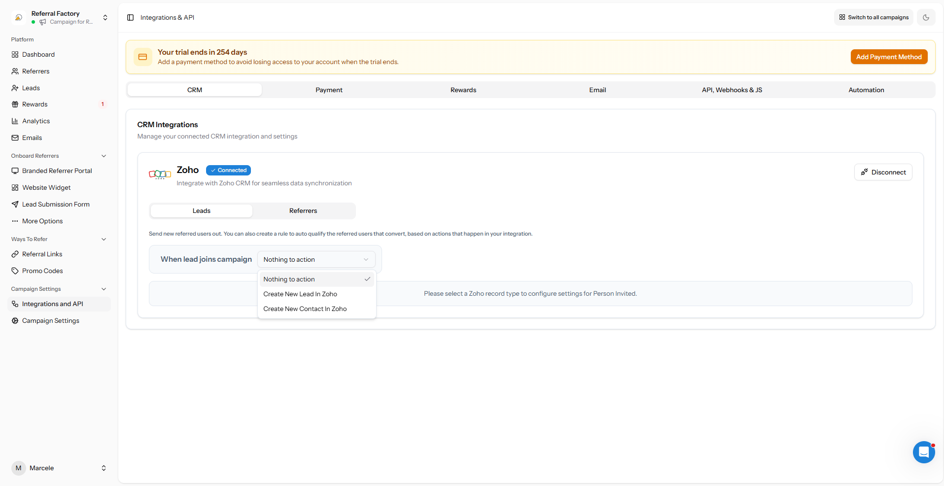Image resolution: width=944 pixels, height=486 pixels.
Task: Click the When lead joins campaign dropdown
Action: 316,260
